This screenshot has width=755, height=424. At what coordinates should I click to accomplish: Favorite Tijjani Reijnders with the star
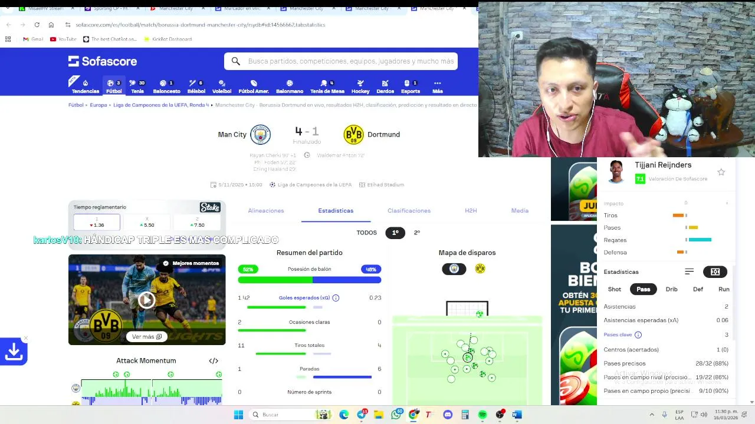point(721,172)
